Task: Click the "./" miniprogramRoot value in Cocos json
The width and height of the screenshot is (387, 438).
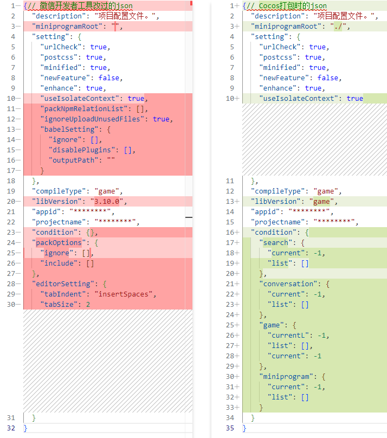Action: (338, 27)
